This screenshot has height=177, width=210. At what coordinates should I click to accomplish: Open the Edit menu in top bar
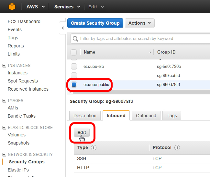[96, 7]
